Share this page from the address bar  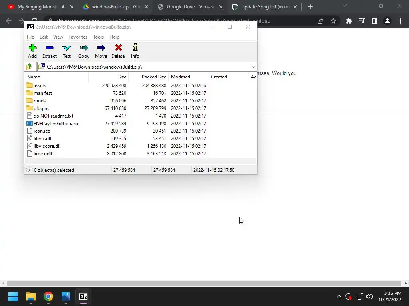coord(320,21)
